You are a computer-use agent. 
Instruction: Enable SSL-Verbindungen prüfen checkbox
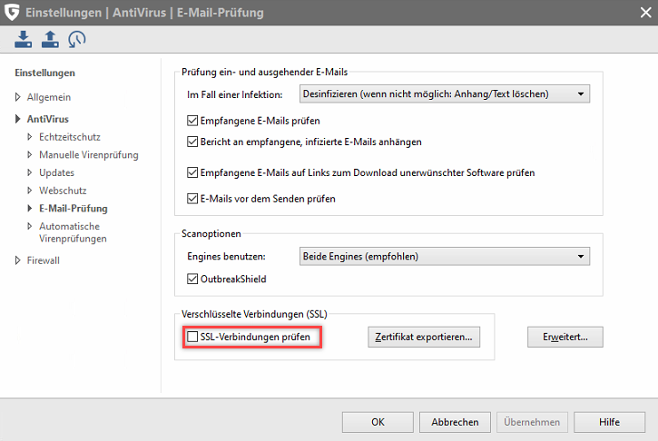(x=192, y=337)
